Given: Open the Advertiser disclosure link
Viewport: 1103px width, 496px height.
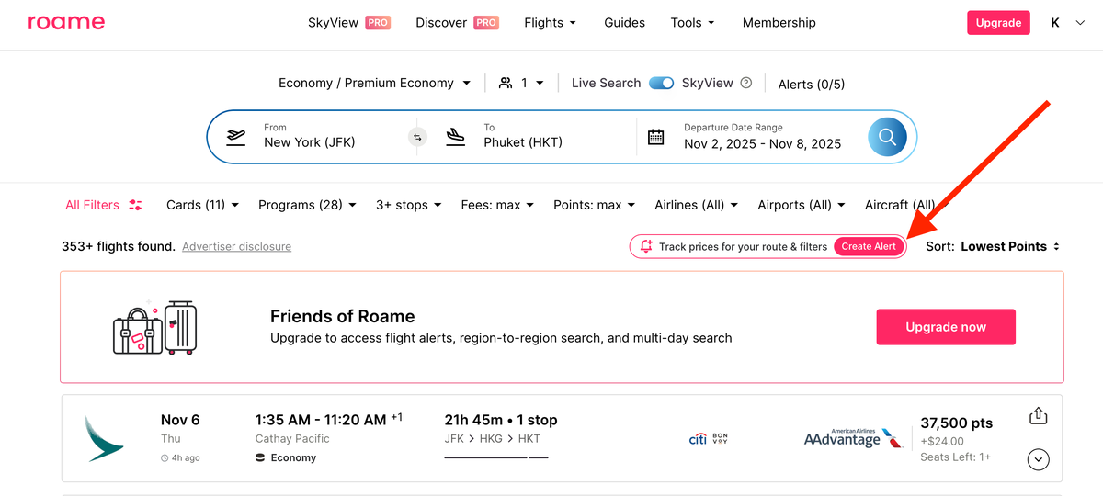Looking at the screenshot, I should (x=236, y=246).
